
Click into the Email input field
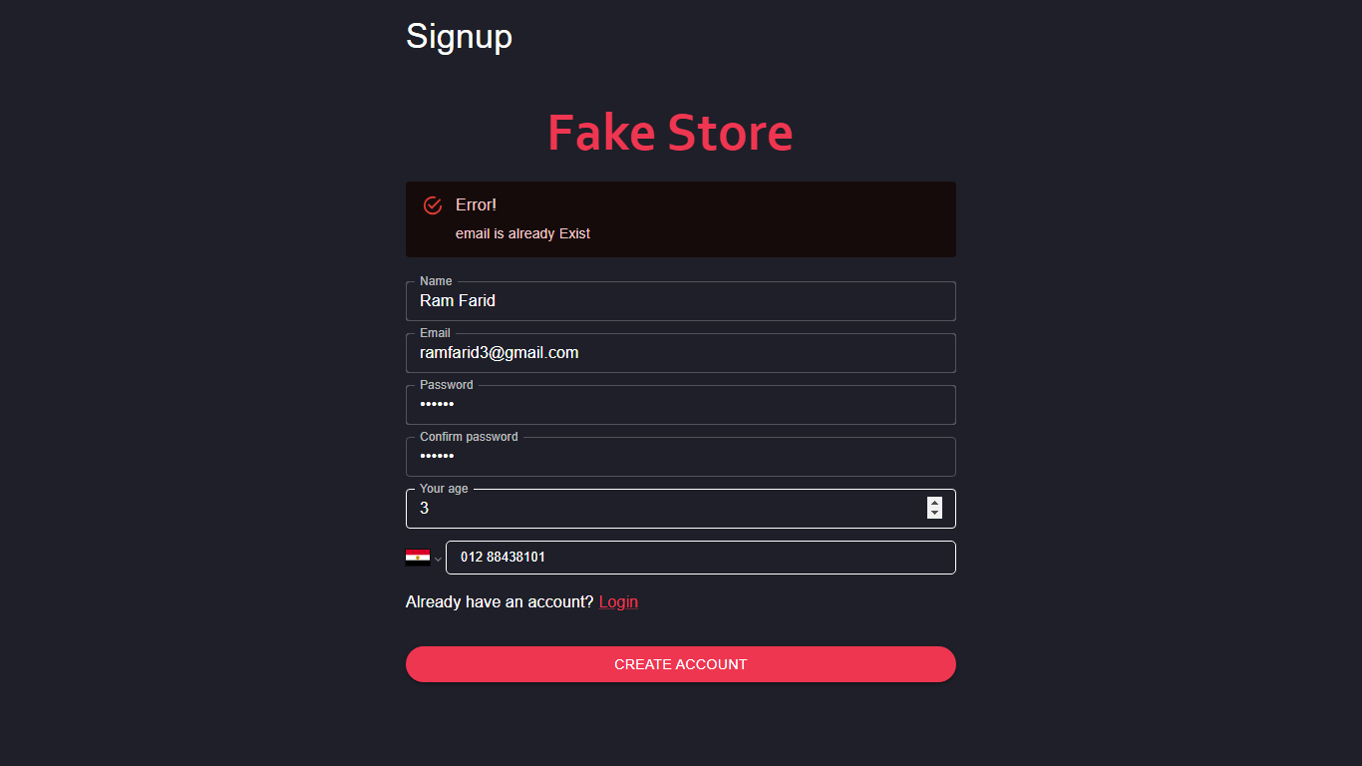click(680, 353)
